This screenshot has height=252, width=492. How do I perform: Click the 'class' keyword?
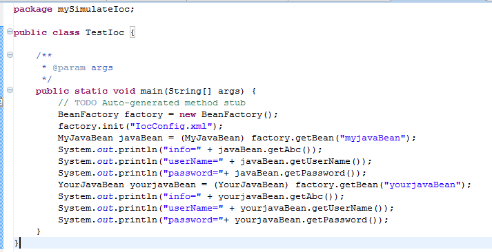pos(66,32)
